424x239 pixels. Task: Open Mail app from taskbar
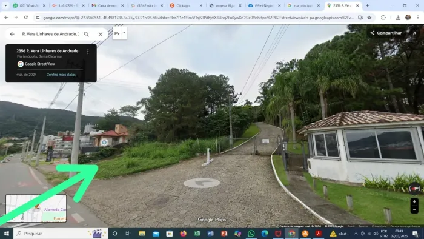point(156,234)
